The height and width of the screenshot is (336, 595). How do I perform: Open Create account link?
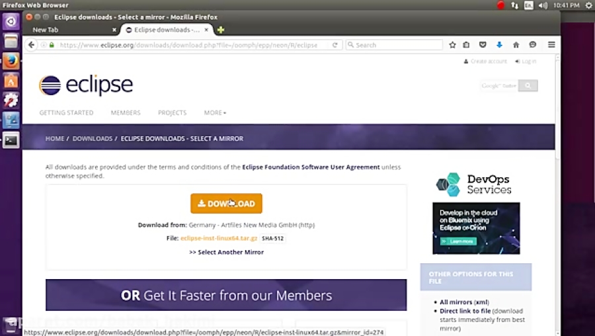[x=485, y=61]
